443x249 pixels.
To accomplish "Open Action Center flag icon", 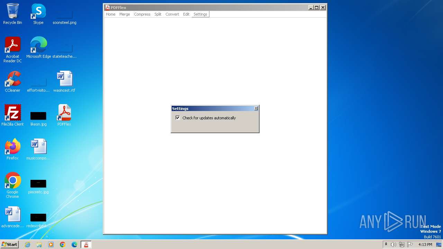I will coord(410,245).
